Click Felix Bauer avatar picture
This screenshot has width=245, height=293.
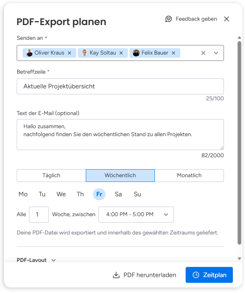(x=136, y=53)
